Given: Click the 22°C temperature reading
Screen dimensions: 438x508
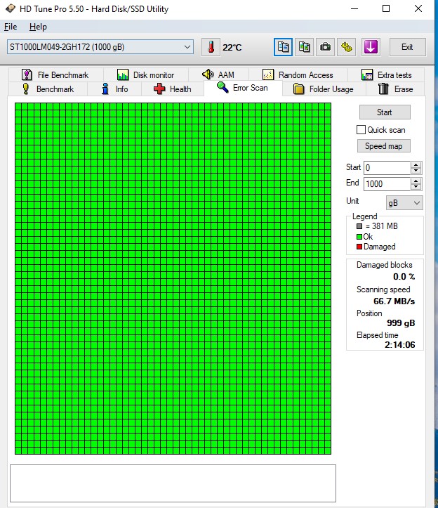Looking at the screenshot, I should tap(232, 48).
